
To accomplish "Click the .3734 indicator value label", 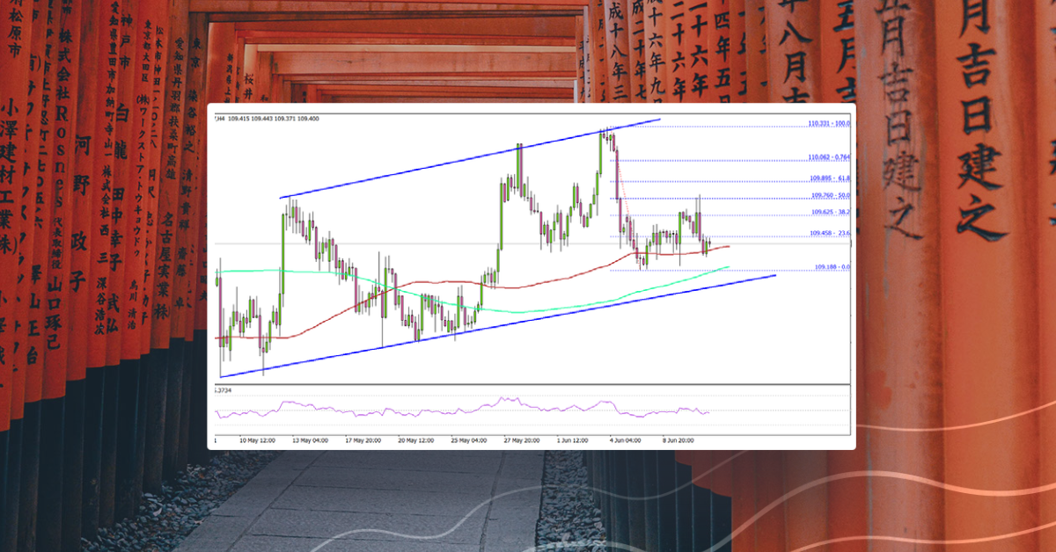I will tap(222, 389).
